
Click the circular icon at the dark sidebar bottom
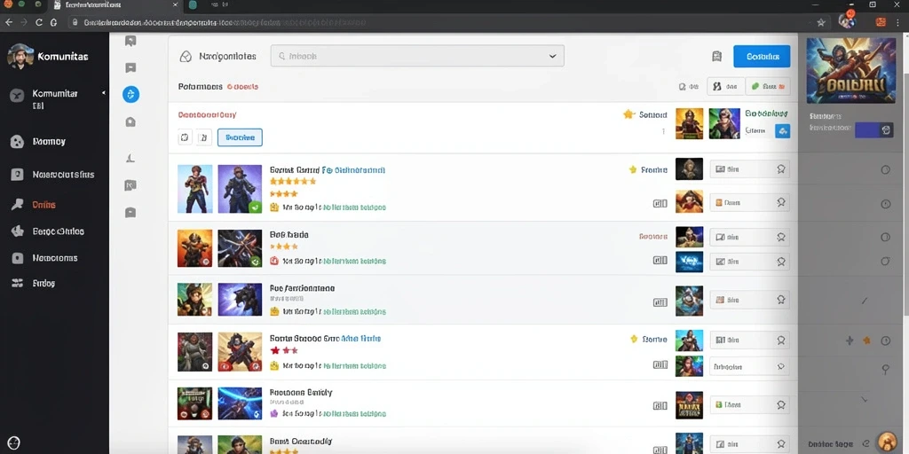[x=14, y=442]
